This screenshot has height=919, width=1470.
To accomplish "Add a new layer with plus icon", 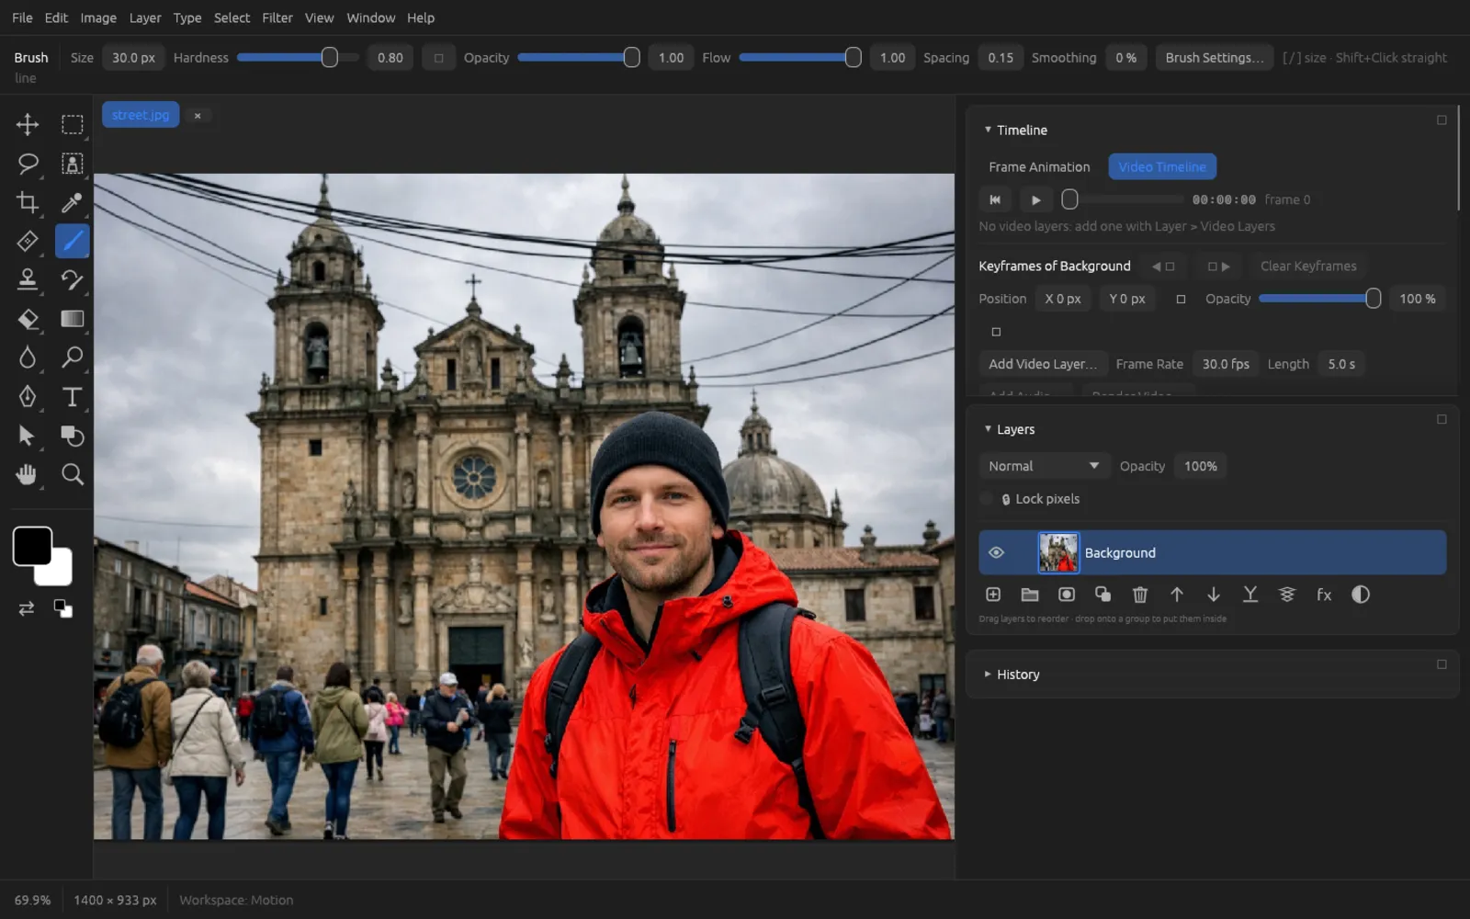I will click(x=993, y=595).
